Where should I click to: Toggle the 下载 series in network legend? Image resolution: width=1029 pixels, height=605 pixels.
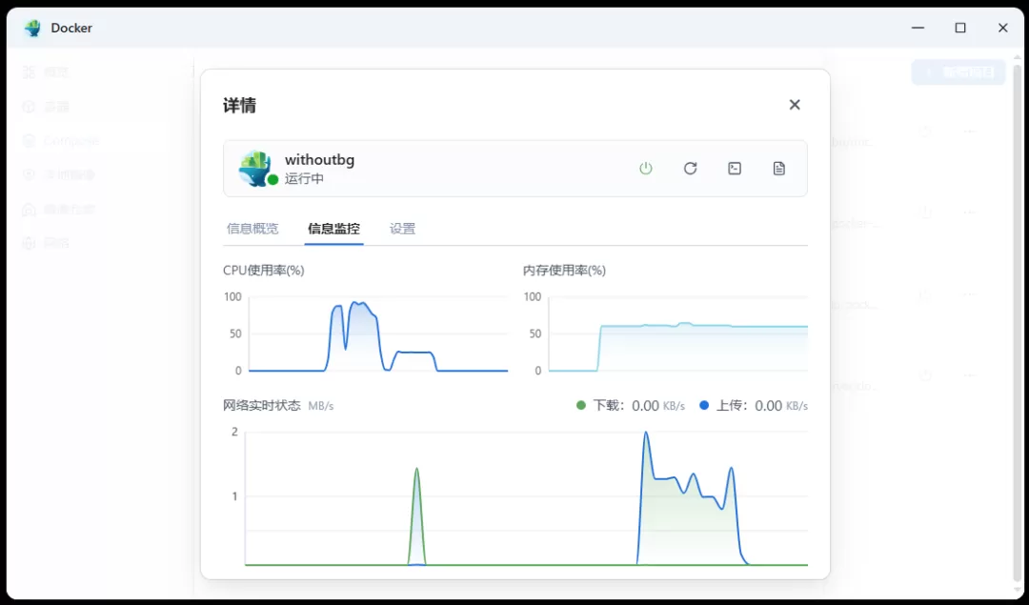[630, 406]
